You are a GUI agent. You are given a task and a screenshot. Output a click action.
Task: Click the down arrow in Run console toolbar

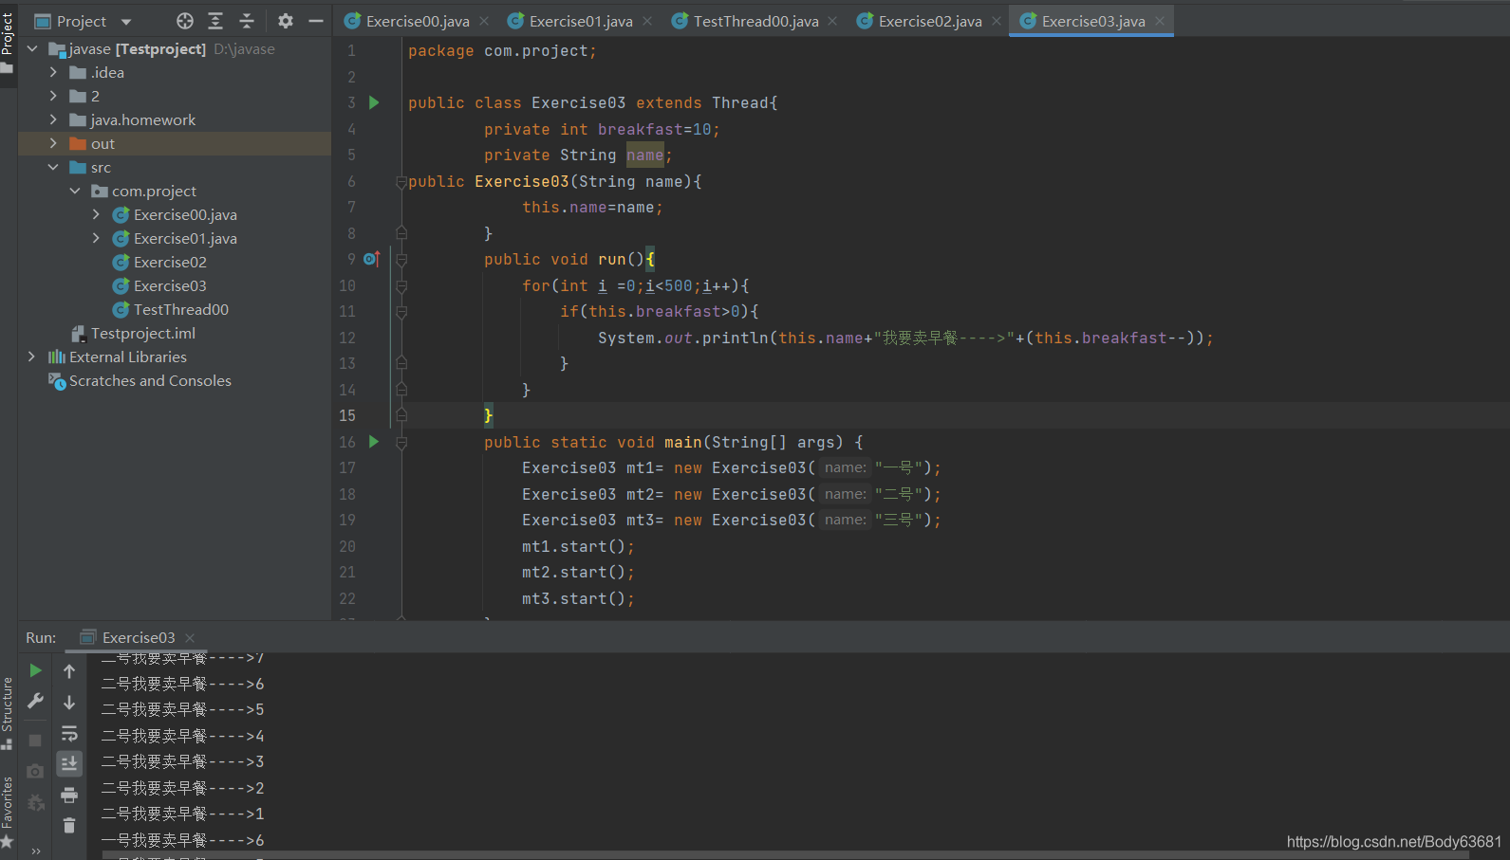pyautogui.click(x=69, y=703)
